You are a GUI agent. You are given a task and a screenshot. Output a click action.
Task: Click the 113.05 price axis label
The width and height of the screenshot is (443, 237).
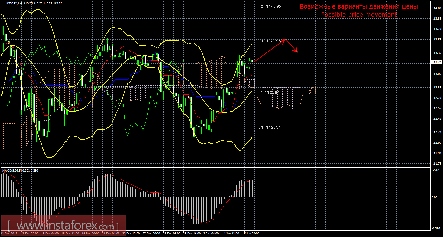(x=437, y=74)
